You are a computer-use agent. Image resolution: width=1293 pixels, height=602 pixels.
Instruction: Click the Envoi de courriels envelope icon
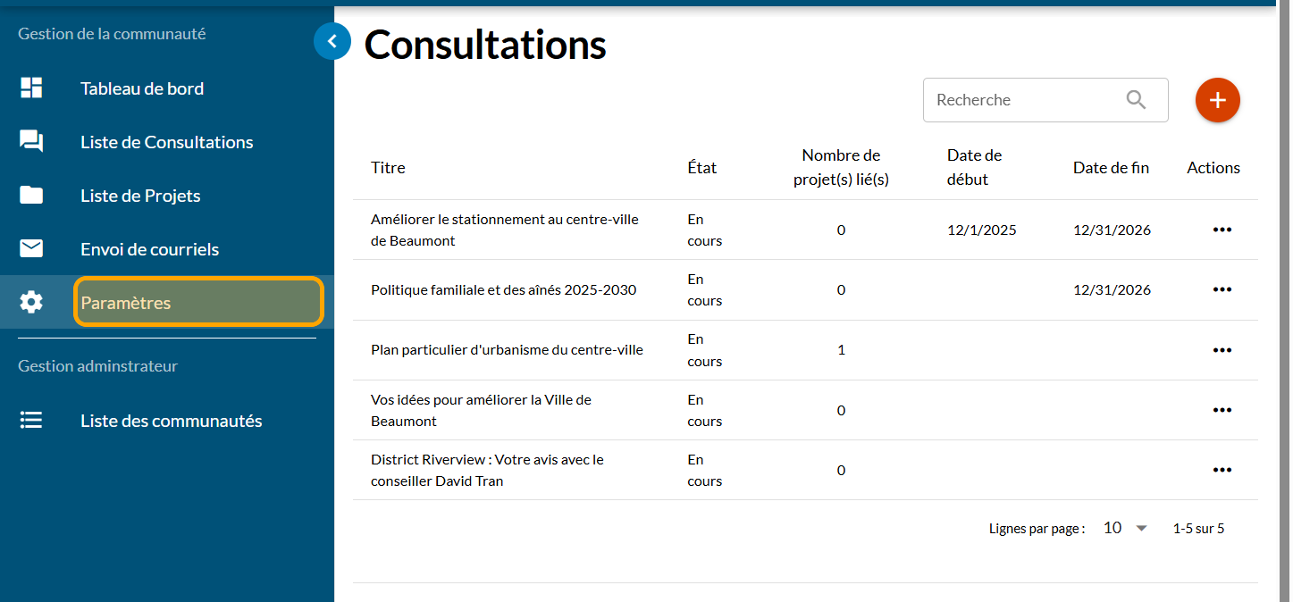tap(31, 248)
